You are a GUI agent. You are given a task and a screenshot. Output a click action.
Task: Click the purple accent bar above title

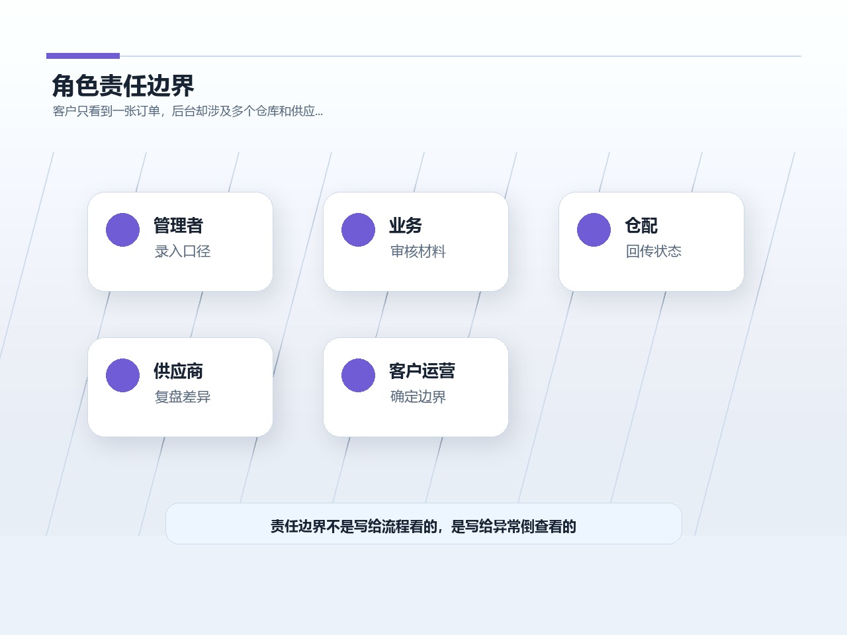(83, 56)
